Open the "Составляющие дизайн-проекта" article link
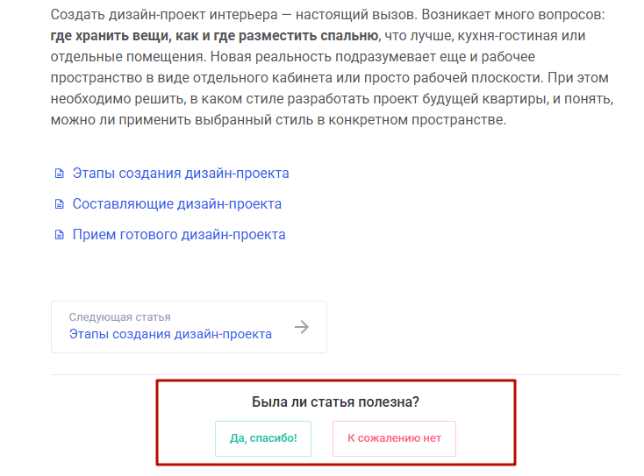This screenshot has height=476, width=644. pos(177,204)
